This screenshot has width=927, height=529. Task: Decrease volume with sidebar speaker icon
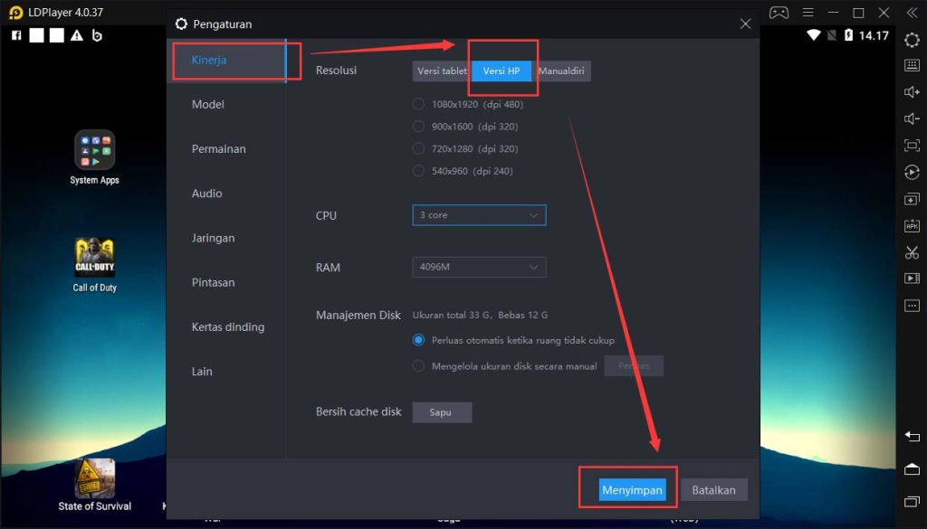click(912, 118)
